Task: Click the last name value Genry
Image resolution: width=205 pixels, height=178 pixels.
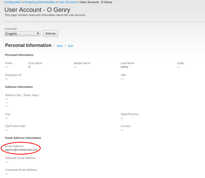Action: [124, 67]
